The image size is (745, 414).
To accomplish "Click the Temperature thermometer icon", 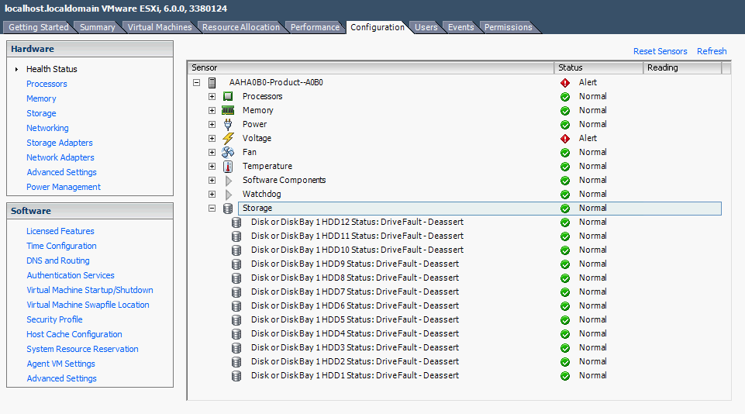I will (228, 167).
